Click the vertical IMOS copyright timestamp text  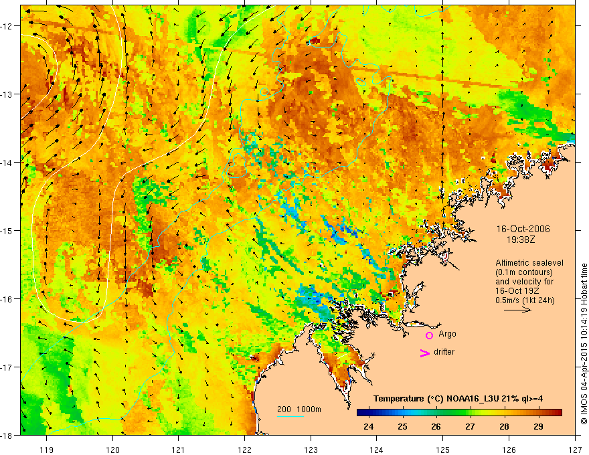pos(584,344)
